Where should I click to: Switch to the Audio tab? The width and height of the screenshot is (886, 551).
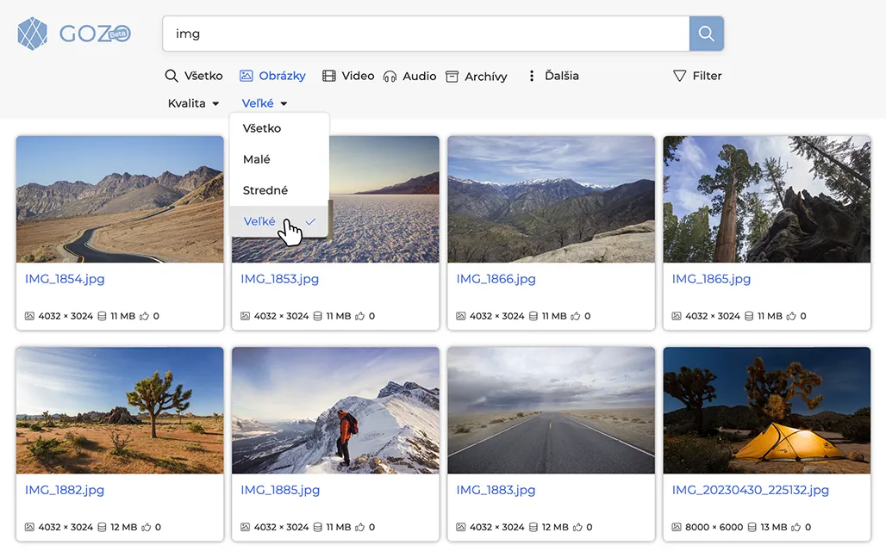tap(410, 76)
